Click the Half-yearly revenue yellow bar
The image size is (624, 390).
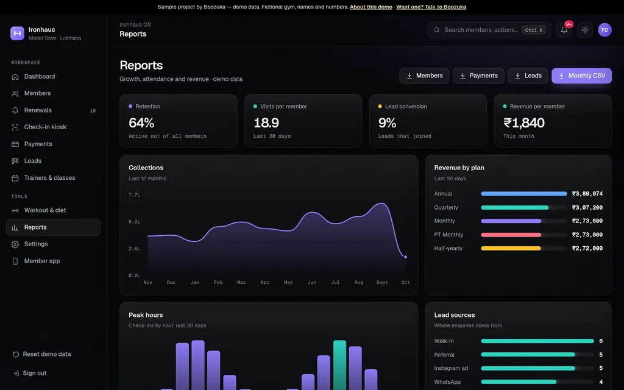coord(511,249)
